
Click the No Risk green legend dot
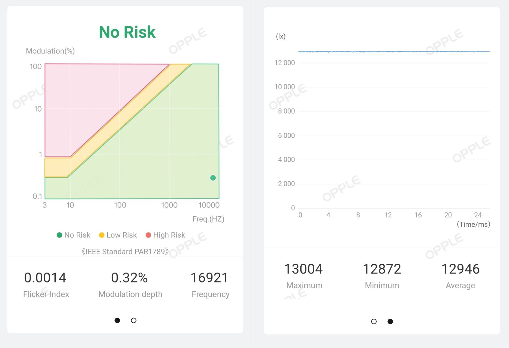pyautogui.click(x=59, y=235)
